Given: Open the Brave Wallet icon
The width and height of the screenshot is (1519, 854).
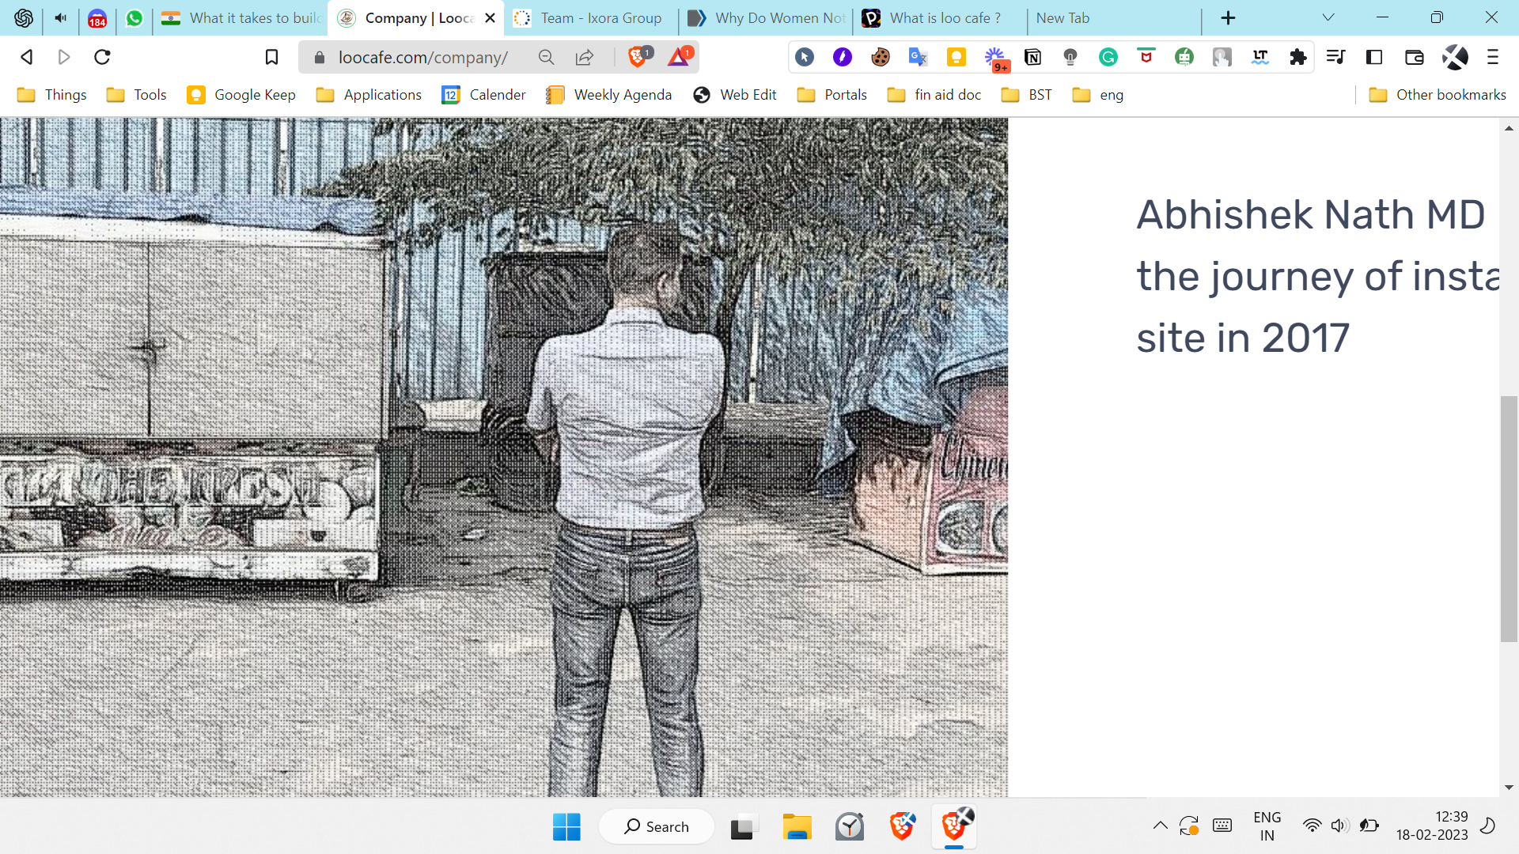Looking at the screenshot, I should [x=1414, y=57].
